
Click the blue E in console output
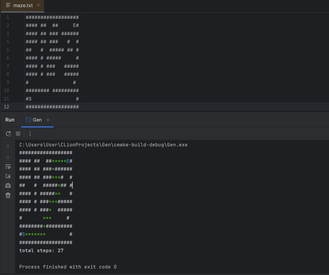(x=68, y=161)
